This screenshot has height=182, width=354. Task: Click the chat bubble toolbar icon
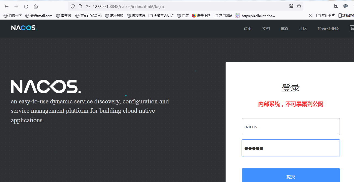pyautogui.click(x=346, y=6)
